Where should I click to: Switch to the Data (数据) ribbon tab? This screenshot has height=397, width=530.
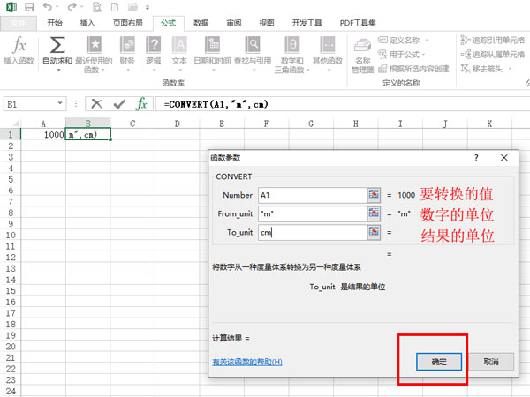(201, 23)
